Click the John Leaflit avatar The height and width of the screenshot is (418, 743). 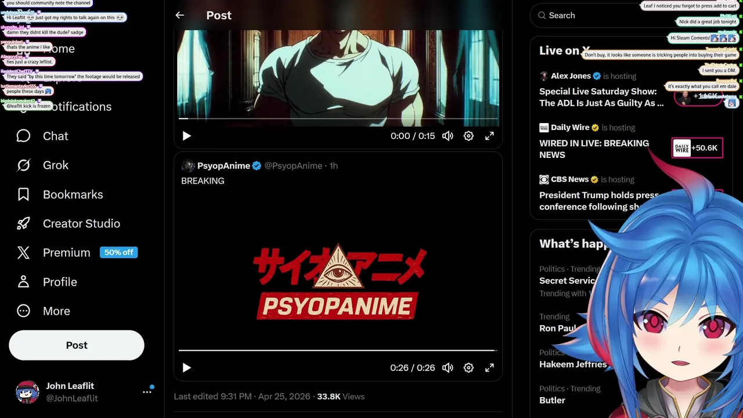click(x=27, y=392)
